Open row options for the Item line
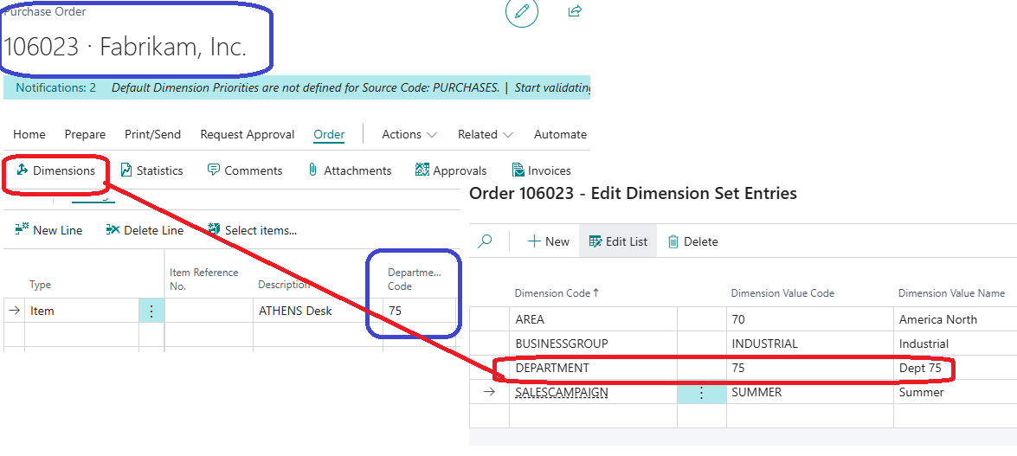Screen dimensions: 1017x456 151,311
